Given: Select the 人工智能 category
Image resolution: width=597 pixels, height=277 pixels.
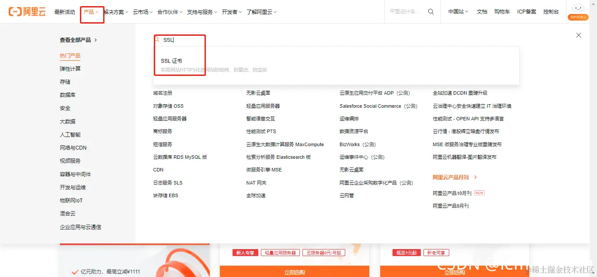Looking at the screenshot, I should click(x=70, y=135).
